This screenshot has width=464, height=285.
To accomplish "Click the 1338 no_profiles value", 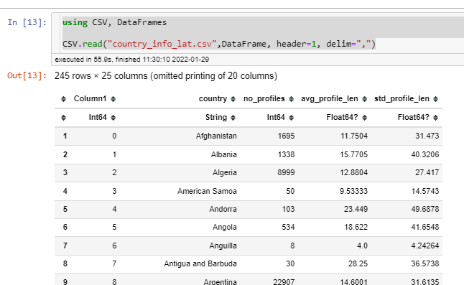I will pyautogui.click(x=286, y=154).
